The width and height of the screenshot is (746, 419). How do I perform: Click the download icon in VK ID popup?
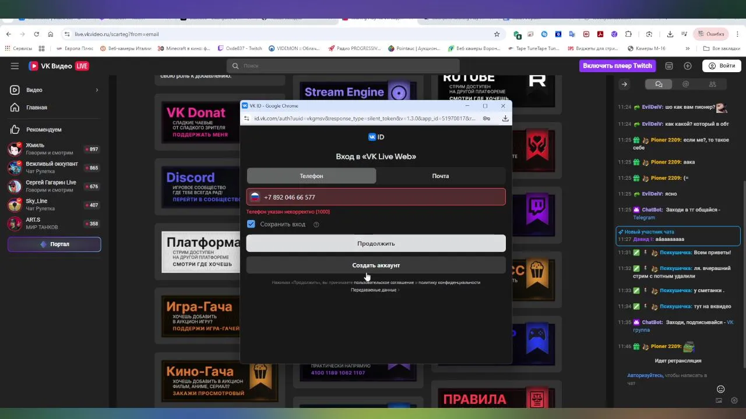[505, 118]
